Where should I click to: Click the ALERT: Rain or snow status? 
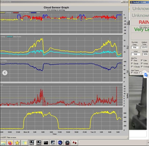[x=9, y=137]
